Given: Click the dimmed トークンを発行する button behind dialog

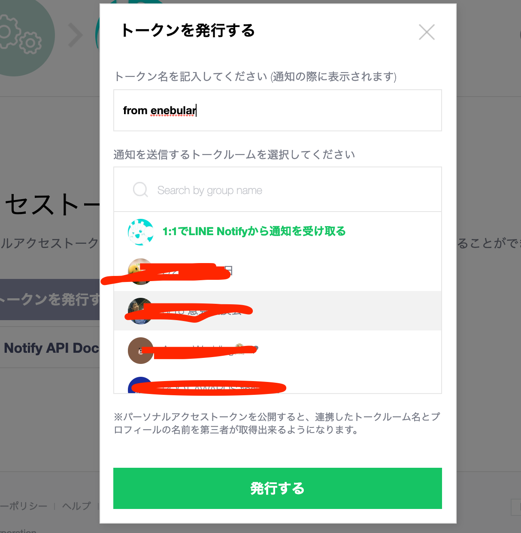Looking at the screenshot, I should [50, 300].
